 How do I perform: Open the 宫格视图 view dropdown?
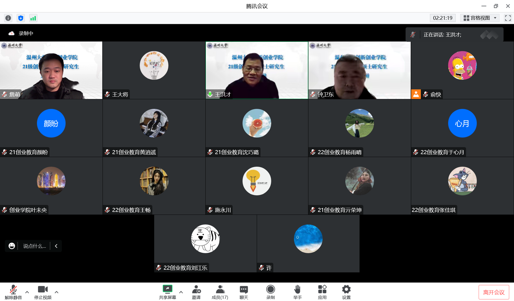(x=480, y=18)
